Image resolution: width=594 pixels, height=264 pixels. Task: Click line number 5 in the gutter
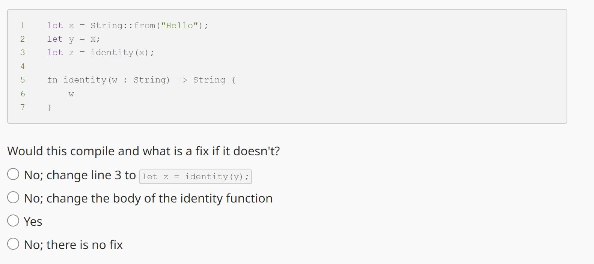click(x=23, y=80)
